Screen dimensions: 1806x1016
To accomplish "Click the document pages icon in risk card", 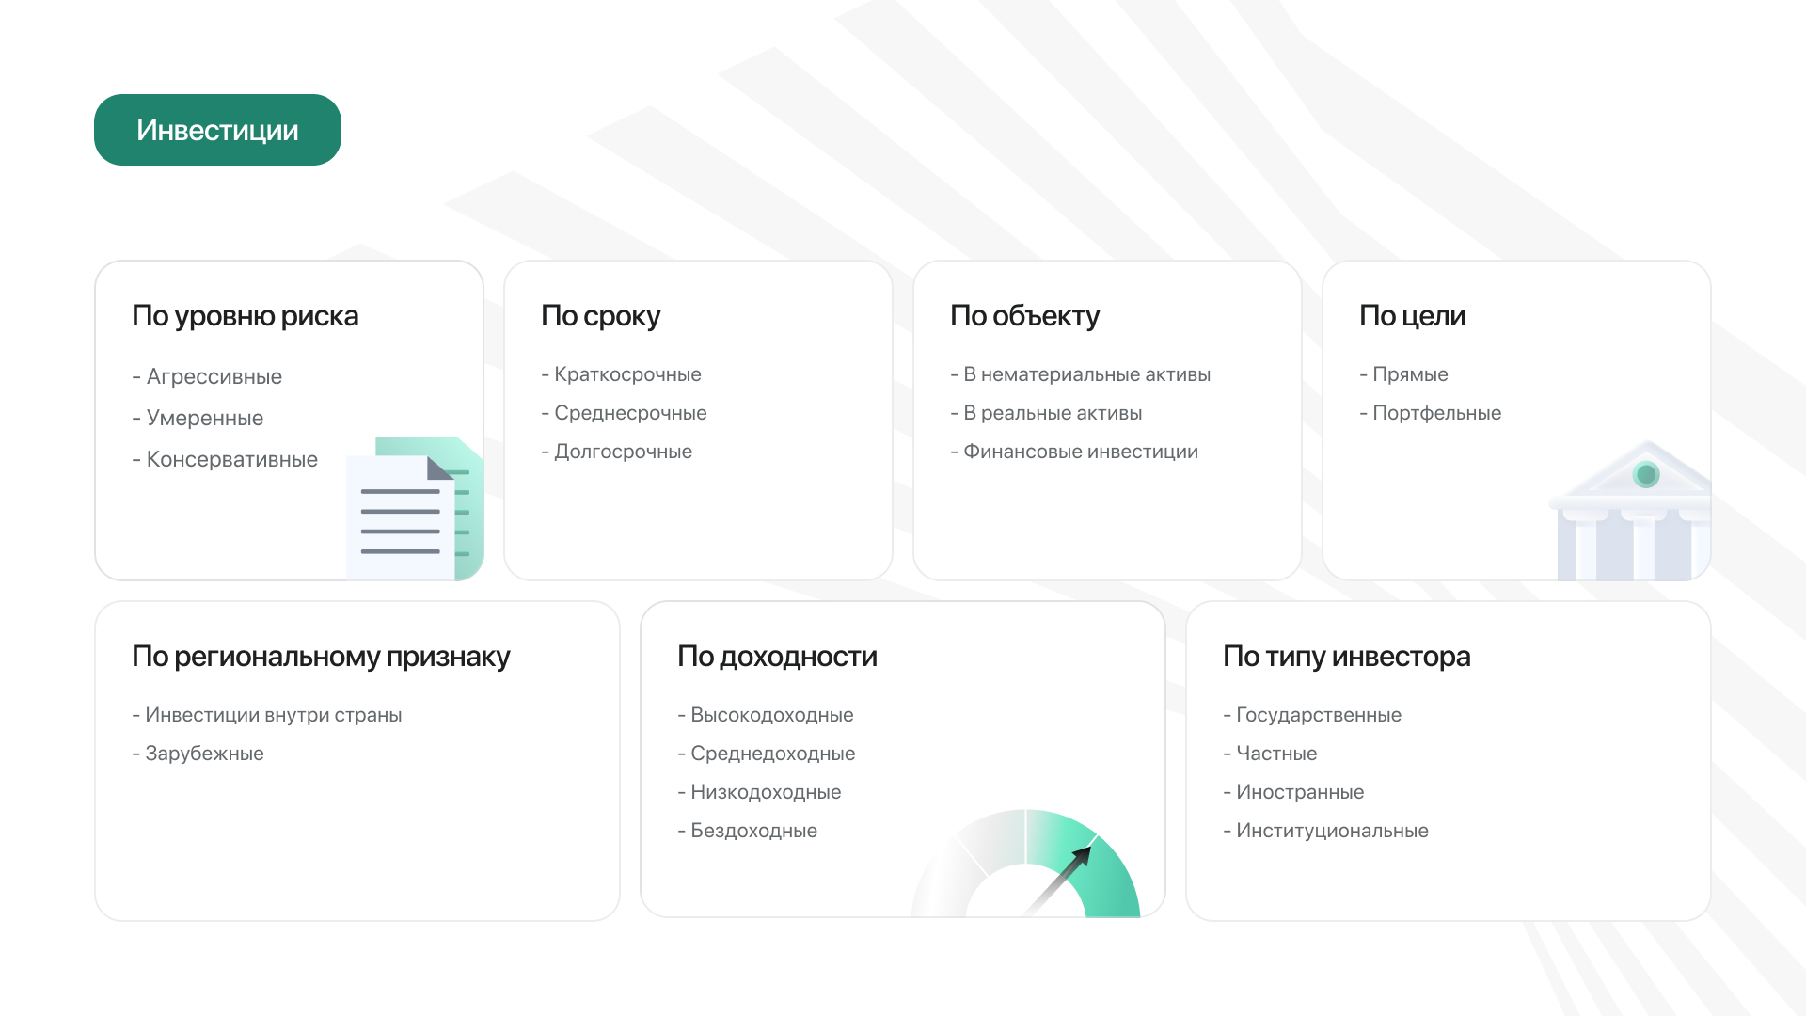I will pyautogui.click(x=415, y=508).
